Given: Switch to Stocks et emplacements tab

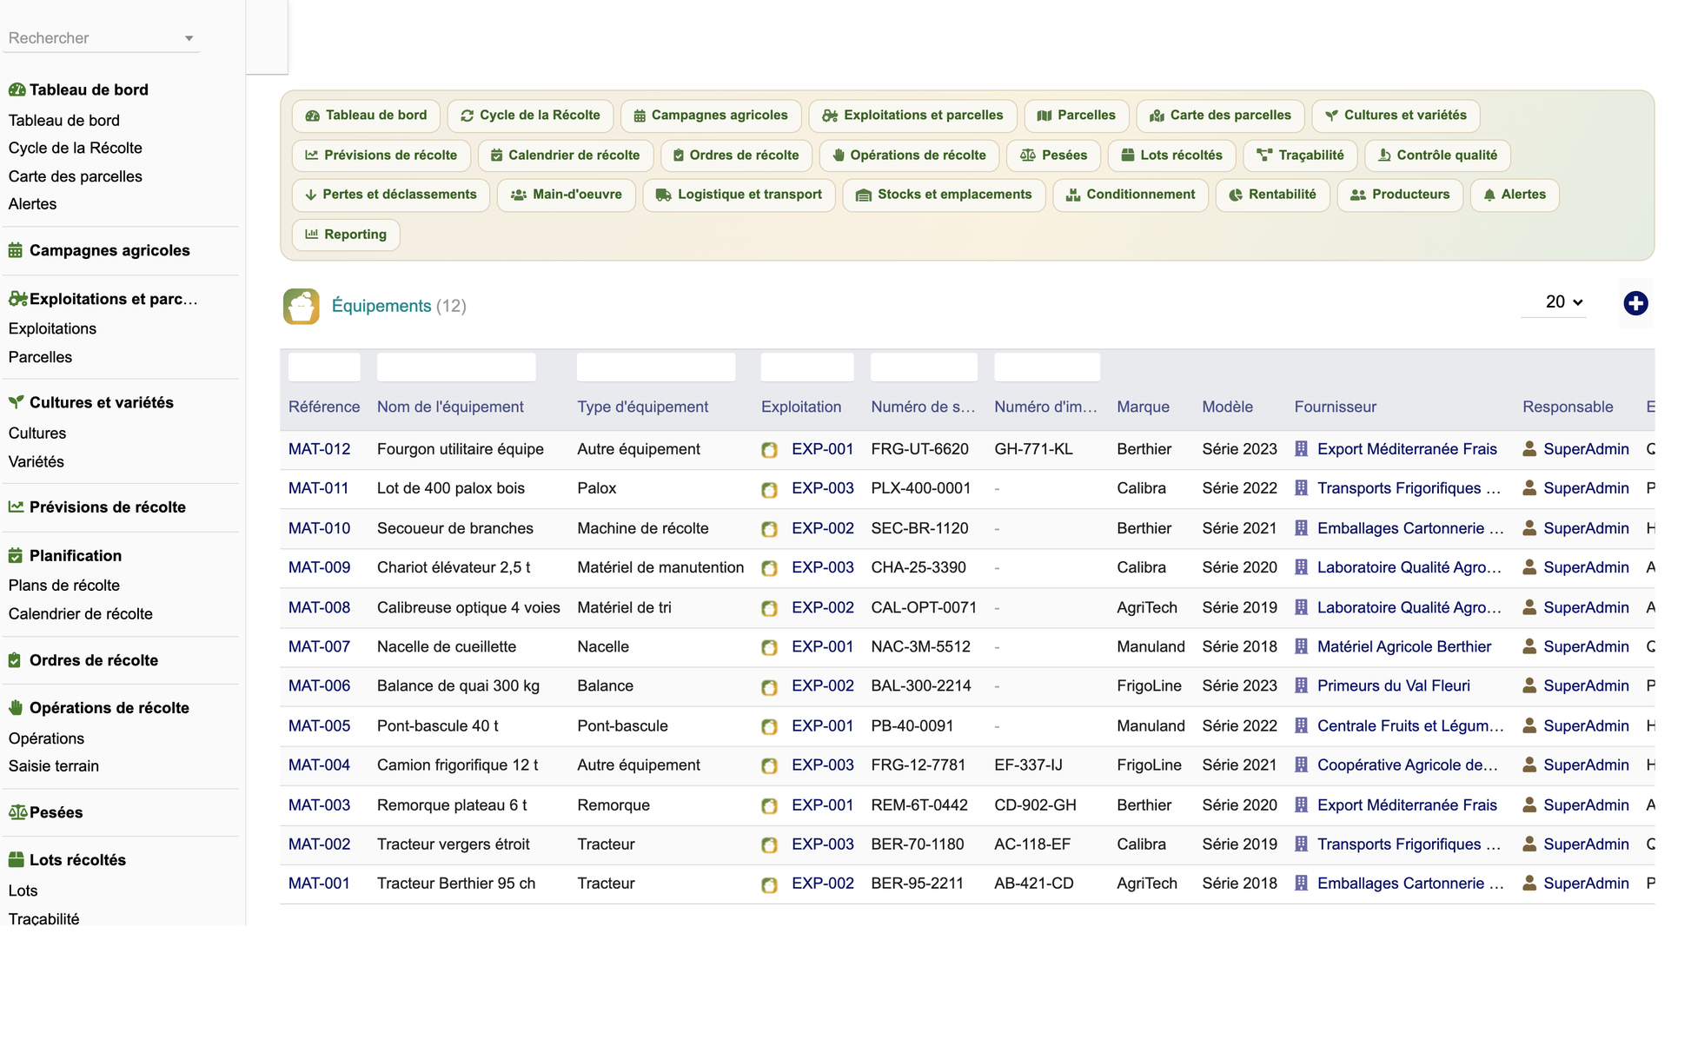Looking at the screenshot, I should click(x=944, y=195).
